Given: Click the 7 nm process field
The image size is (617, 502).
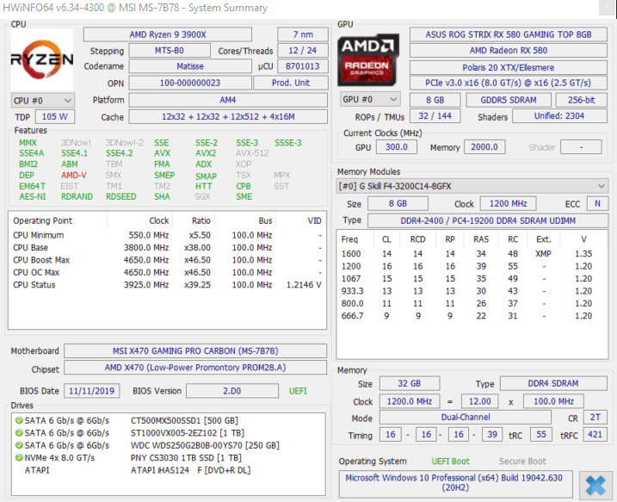Looking at the screenshot, I should (303, 34).
